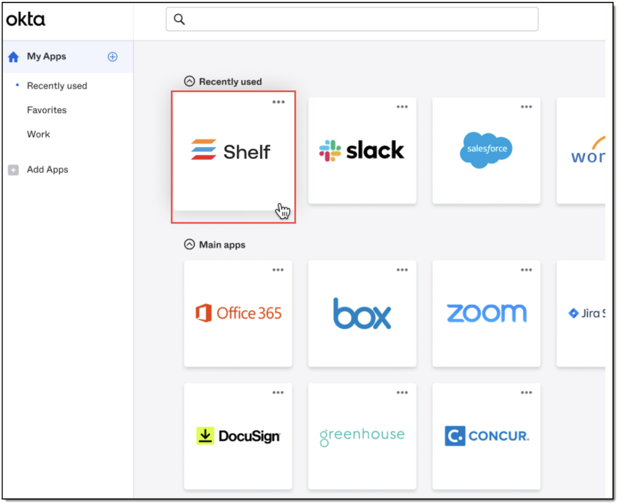Open the Jira app tile
Viewport: 617px width, 503px height.
(581, 314)
